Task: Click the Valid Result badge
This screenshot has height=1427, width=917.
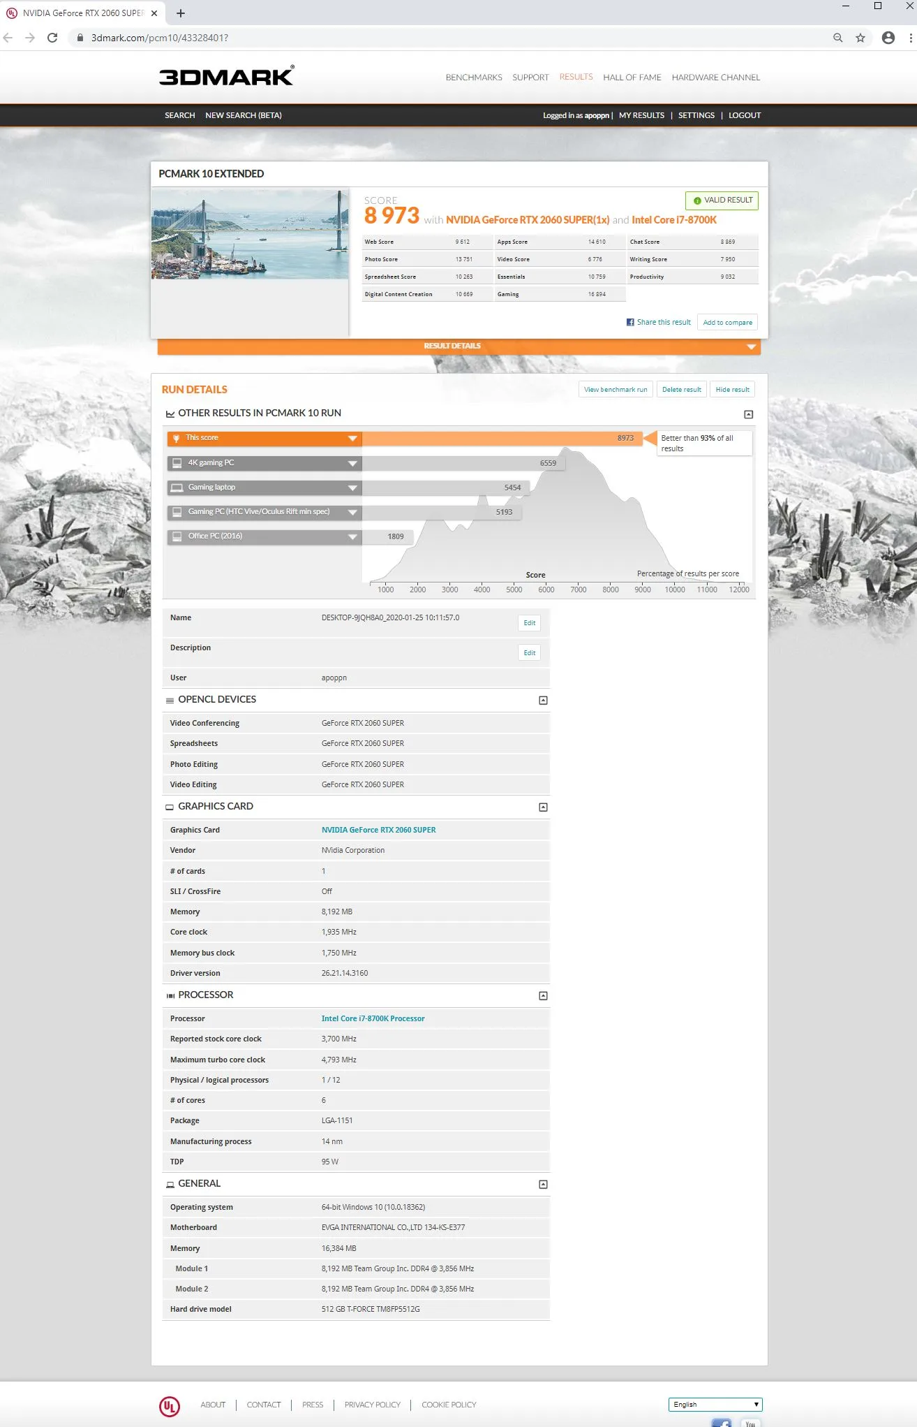Action: (x=722, y=200)
